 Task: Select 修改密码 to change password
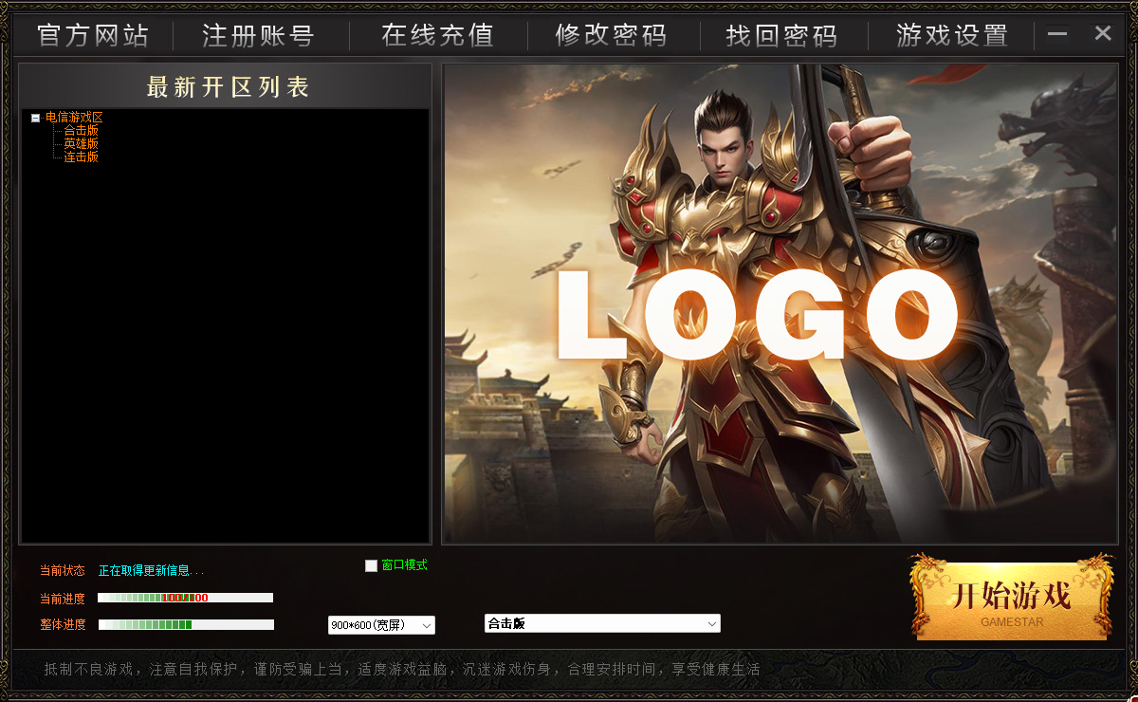click(x=612, y=36)
